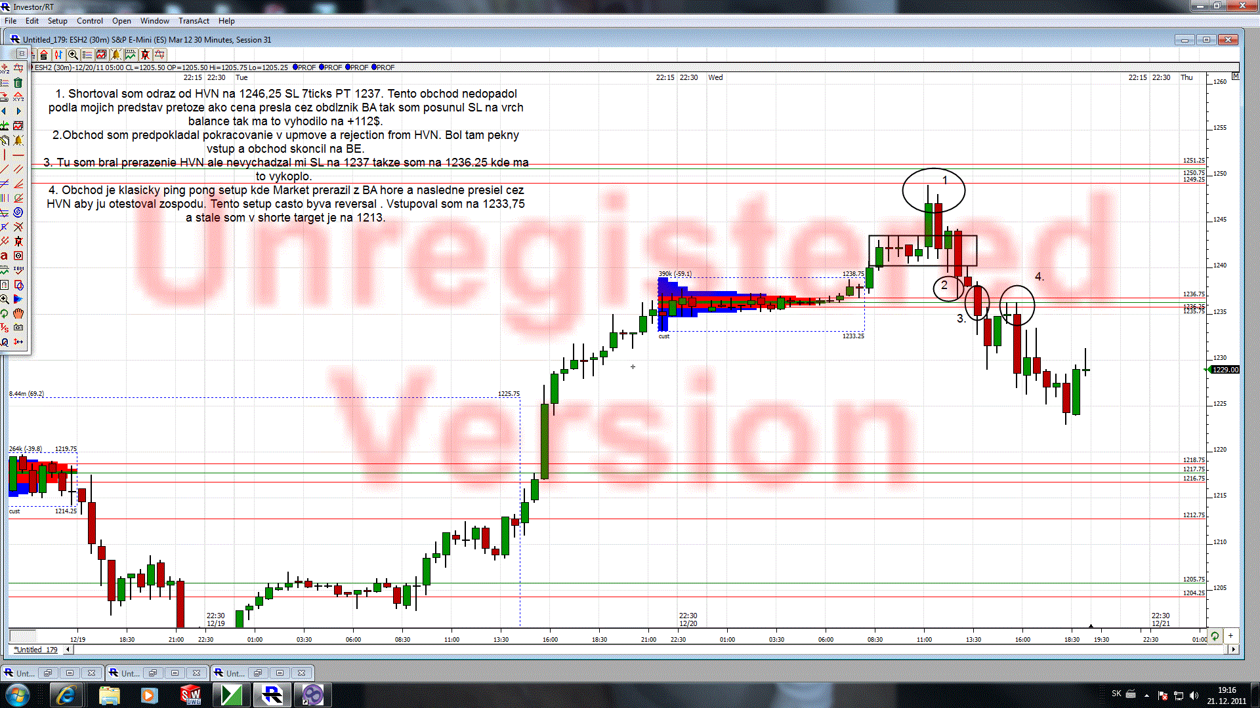This screenshot has height=708, width=1260.
Task: Toggle the small M box at the chart's top right
Action: (x=1236, y=77)
